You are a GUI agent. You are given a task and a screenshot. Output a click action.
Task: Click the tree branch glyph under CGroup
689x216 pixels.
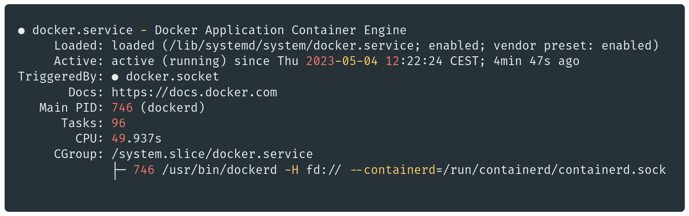click(119, 171)
